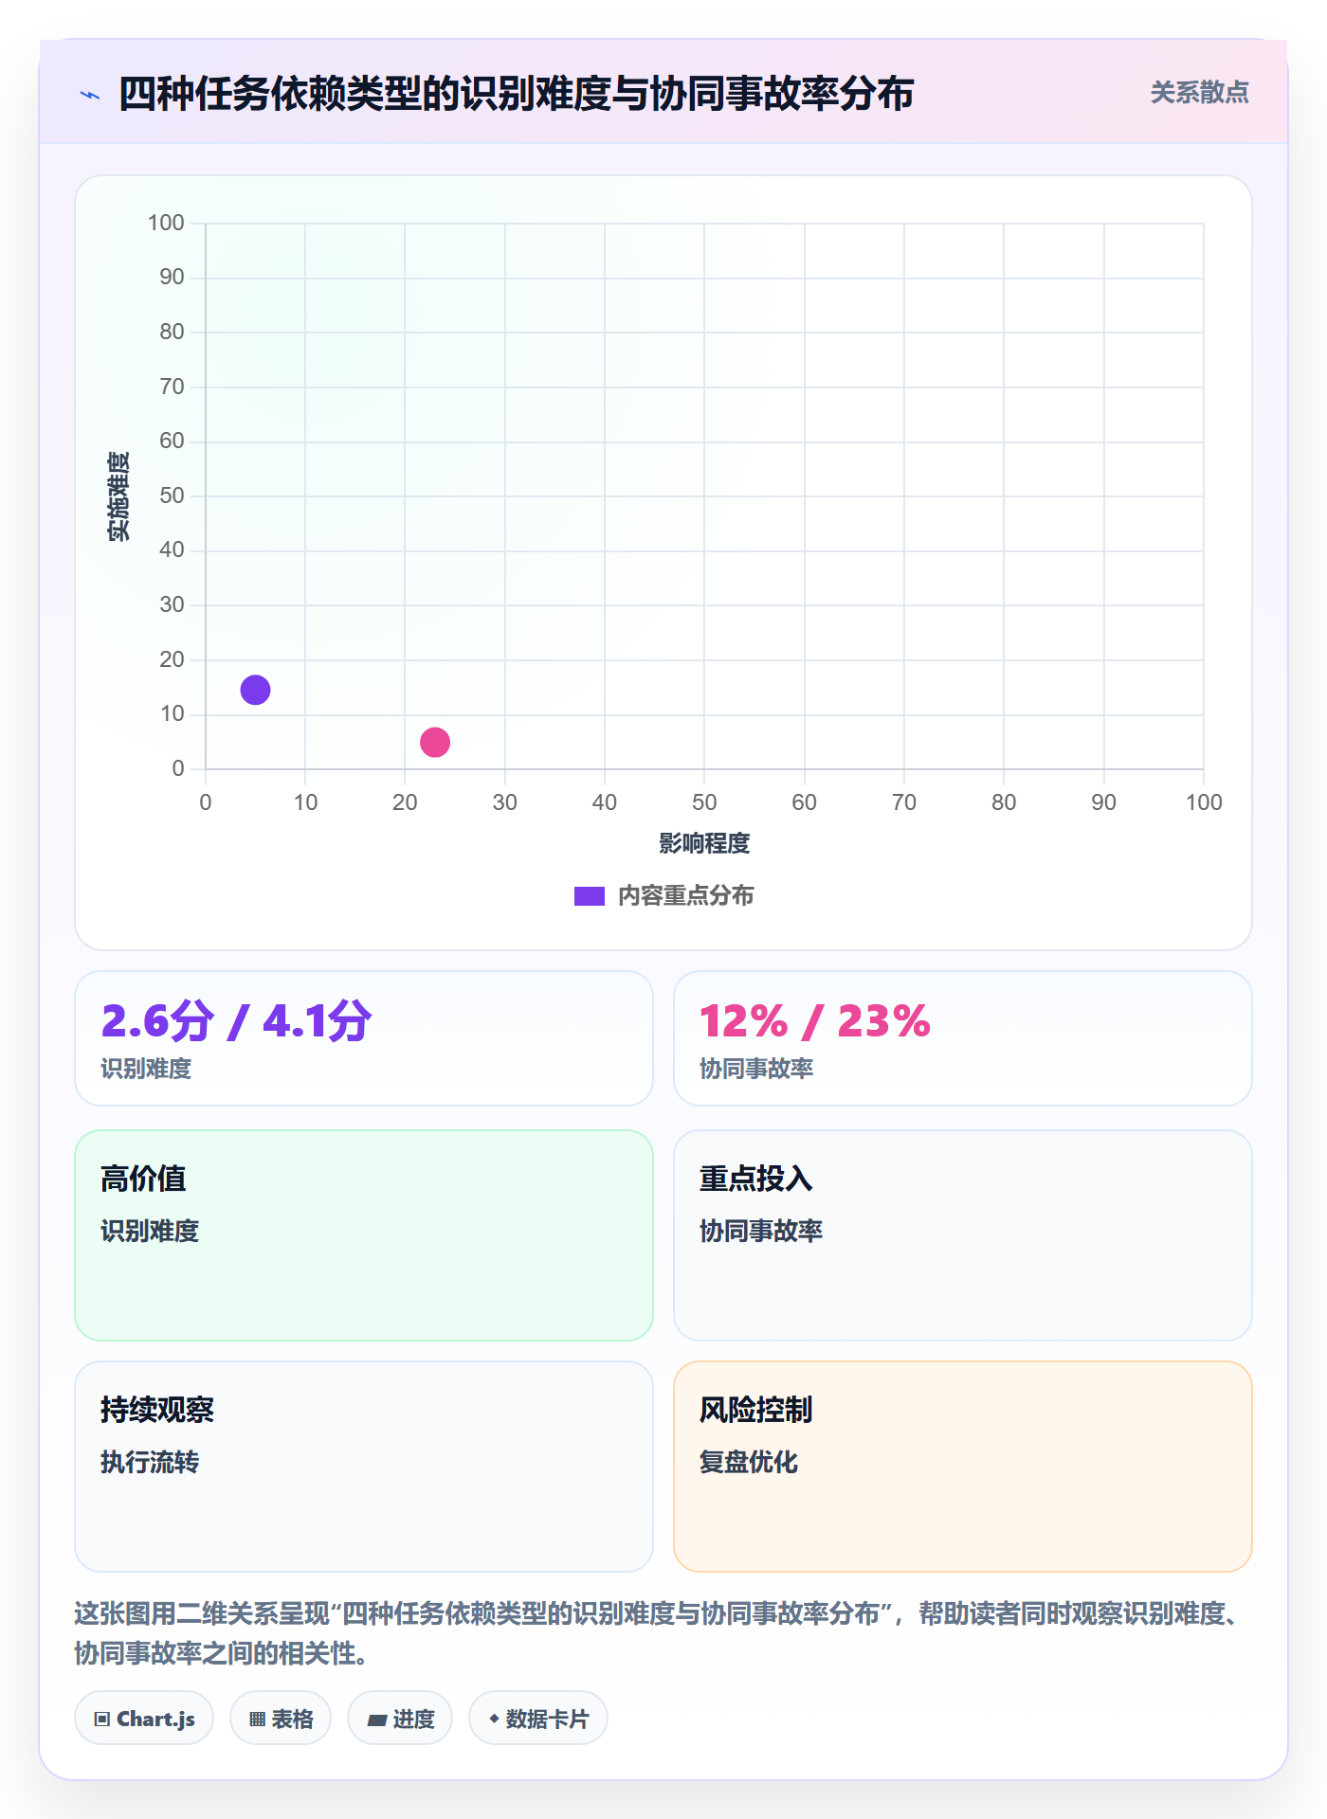Image resolution: width=1327 pixels, height=1819 pixels.
Task: Select the 2.6分 / 4.1分 value
Action: click(236, 1021)
